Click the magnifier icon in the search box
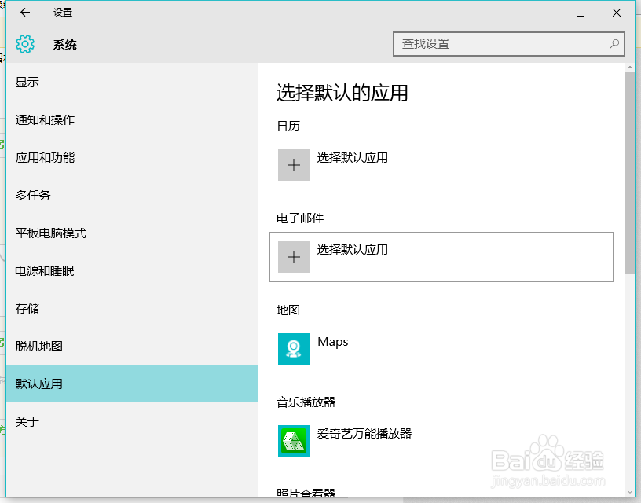The image size is (641, 503). [x=614, y=44]
